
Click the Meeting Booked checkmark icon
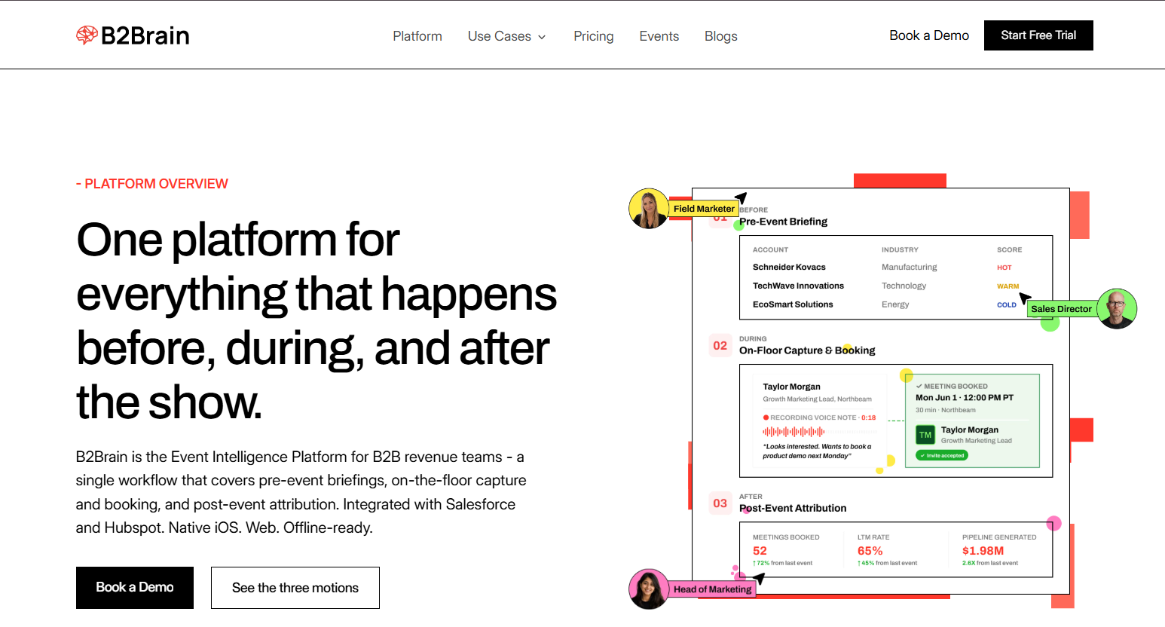pyautogui.click(x=919, y=386)
